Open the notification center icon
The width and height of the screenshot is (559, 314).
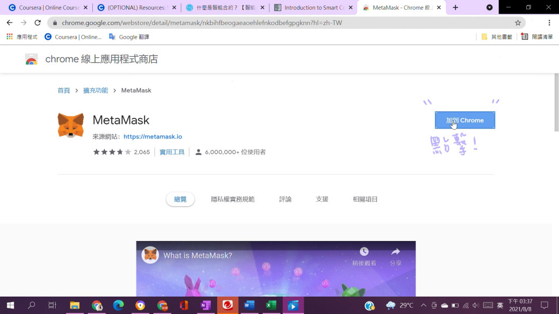click(544, 305)
